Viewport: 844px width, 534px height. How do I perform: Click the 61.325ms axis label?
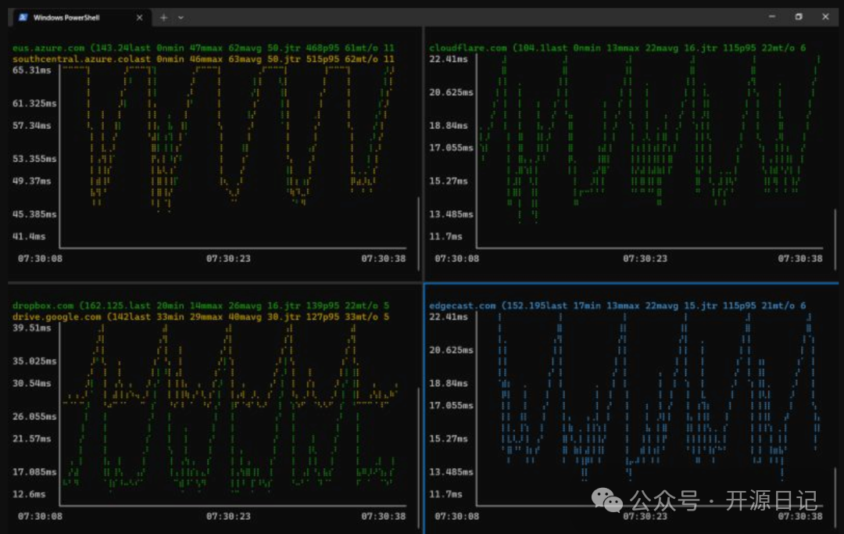coord(34,103)
